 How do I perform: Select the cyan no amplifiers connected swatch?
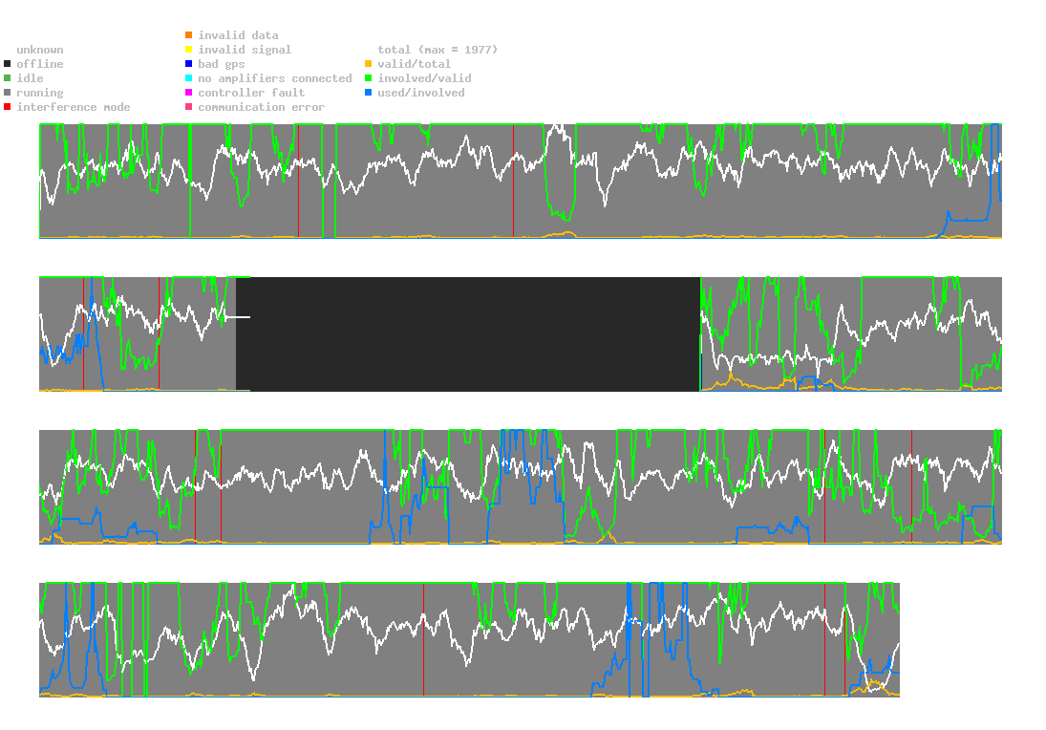pyautogui.click(x=189, y=78)
